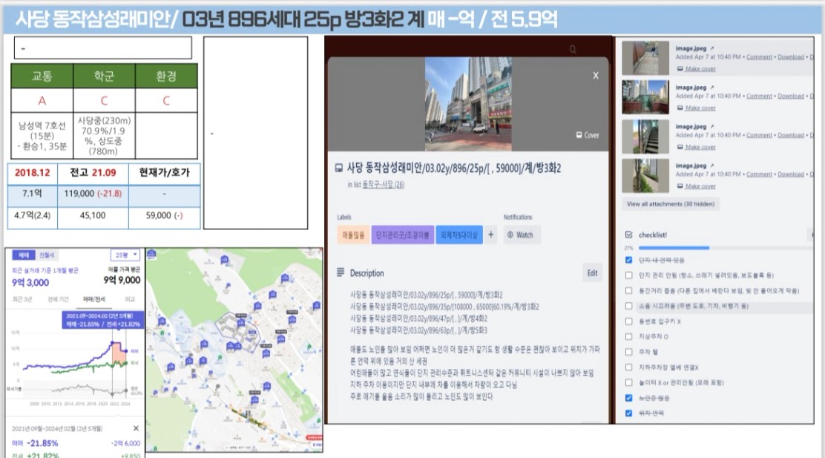Click the 교통 table header
Image resolution: width=825 pixels, height=458 pixels.
point(42,76)
